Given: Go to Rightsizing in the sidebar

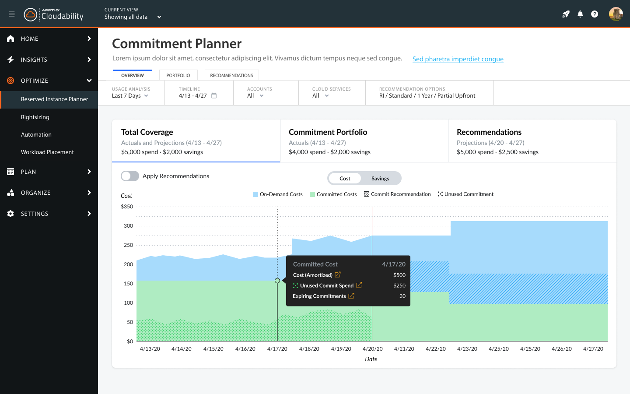Looking at the screenshot, I should tap(35, 117).
